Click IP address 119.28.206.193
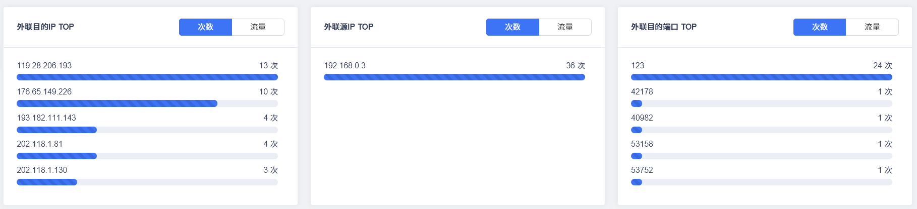Image resolution: width=917 pixels, height=209 pixels. coord(44,66)
